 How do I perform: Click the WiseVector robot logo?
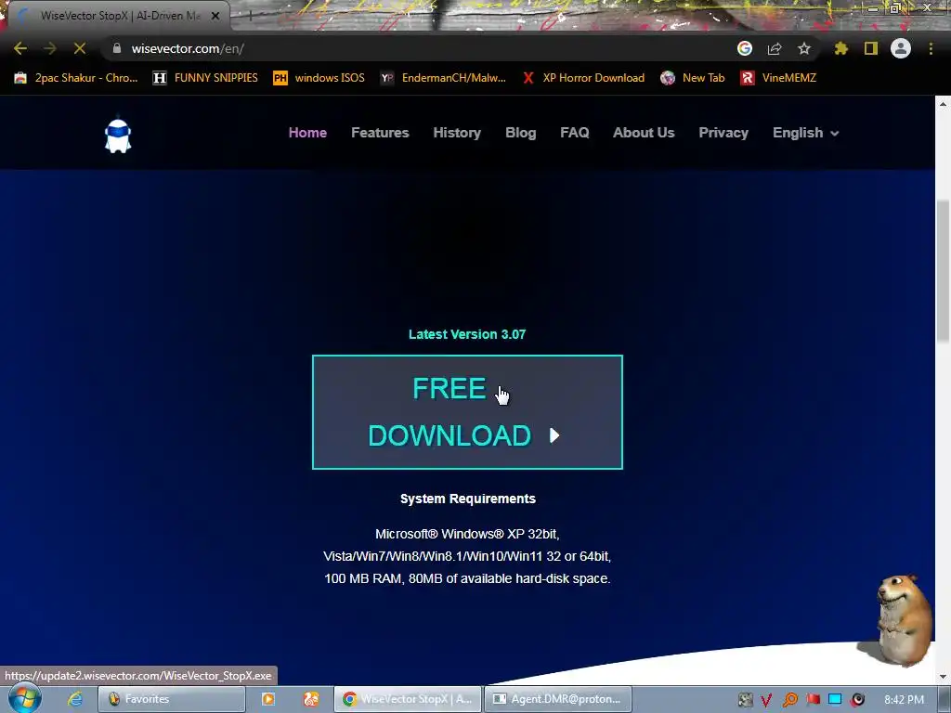[118, 135]
